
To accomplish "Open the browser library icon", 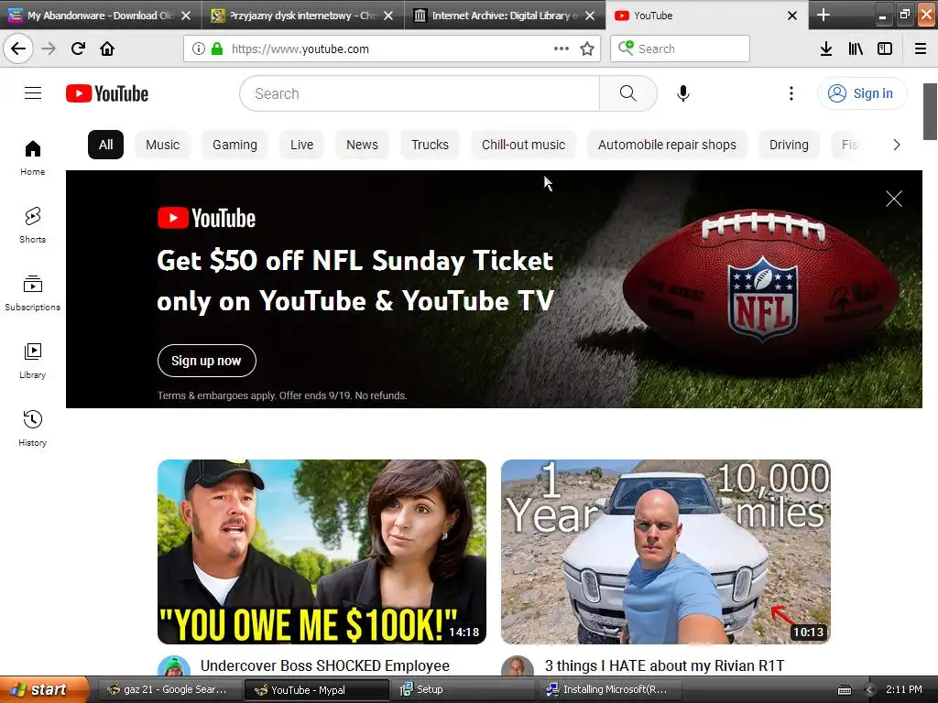I will (856, 49).
